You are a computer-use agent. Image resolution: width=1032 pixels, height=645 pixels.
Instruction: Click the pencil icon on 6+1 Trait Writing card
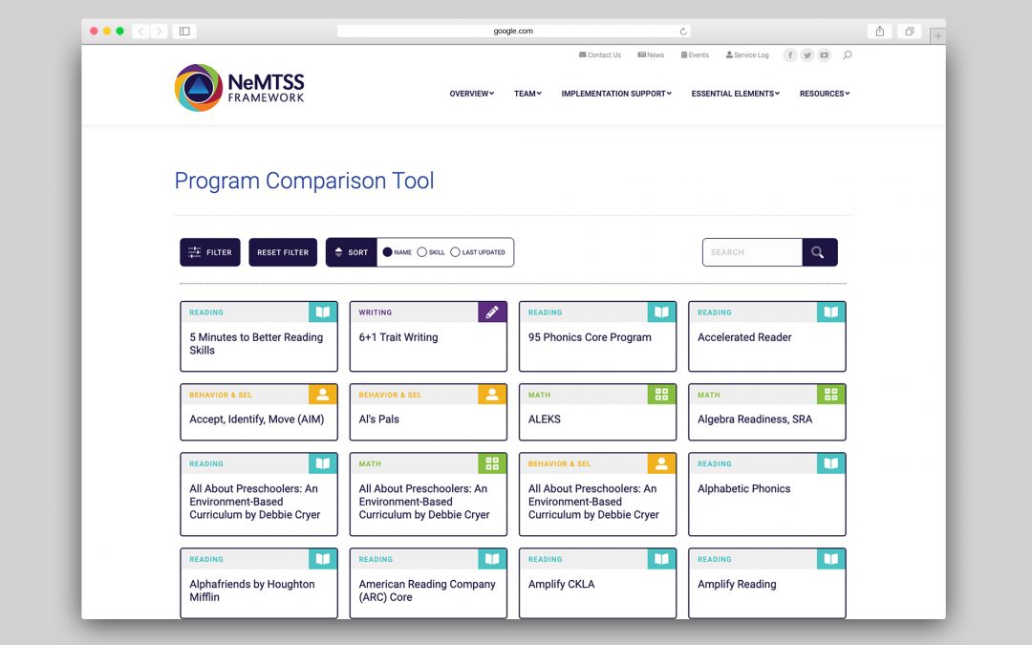[x=492, y=312]
